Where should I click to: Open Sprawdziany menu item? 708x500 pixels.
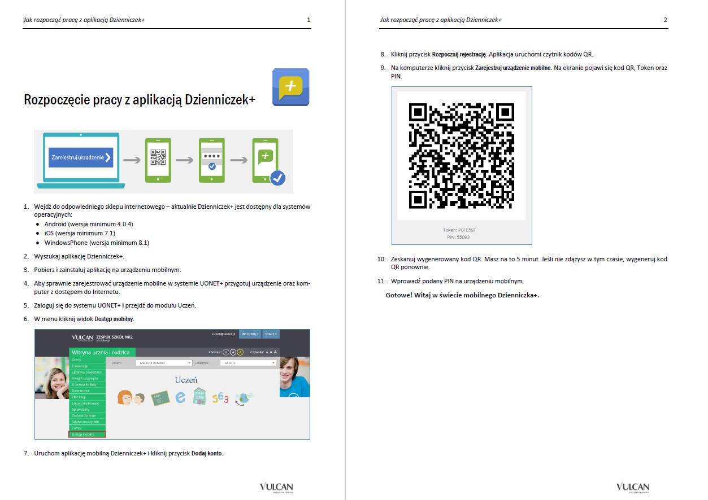87,409
